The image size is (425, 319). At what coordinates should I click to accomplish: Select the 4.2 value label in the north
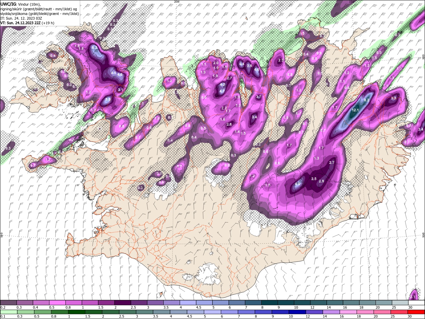pyautogui.click(x=223, y=85)
